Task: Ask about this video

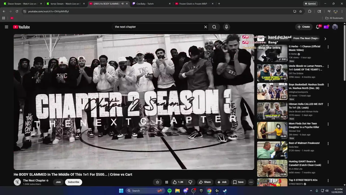Action: click(x=222, y=182)
